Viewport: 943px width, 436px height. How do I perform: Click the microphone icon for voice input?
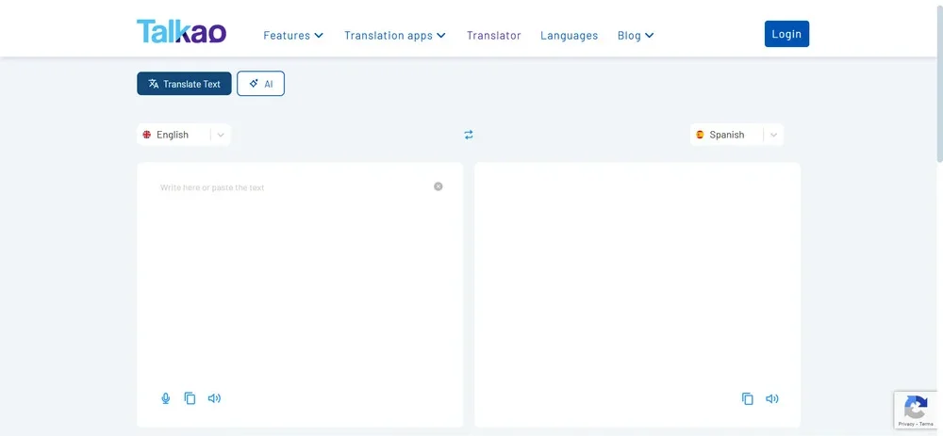coord(166,398)
